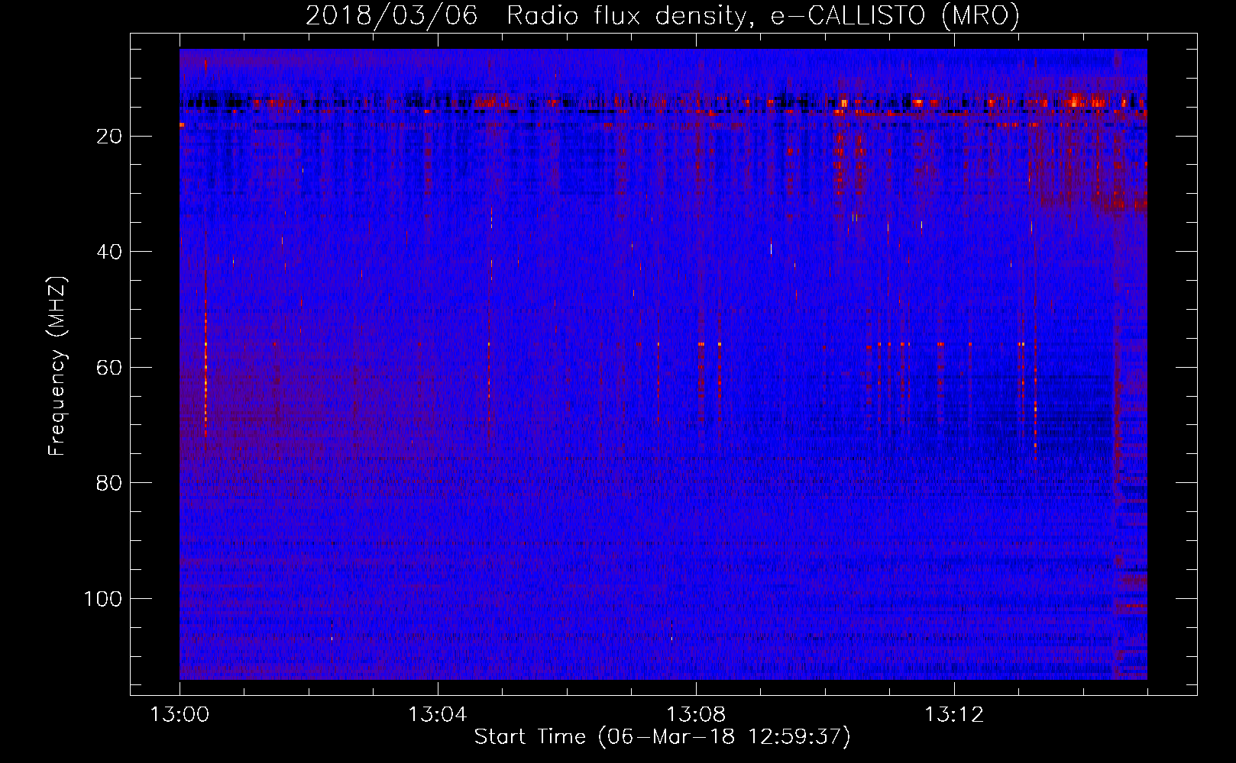Click the 80 frequency tick label
Screen dimensions: 1236x763
pyautogui.click(x=109, y=483)
